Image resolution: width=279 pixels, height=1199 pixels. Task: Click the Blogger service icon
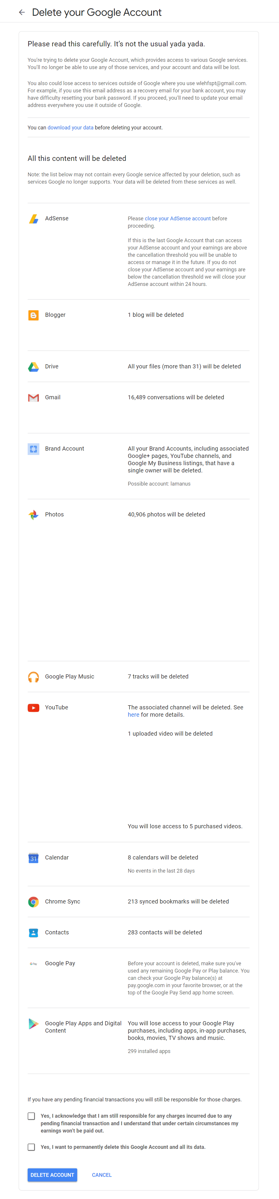coord(33,315)
